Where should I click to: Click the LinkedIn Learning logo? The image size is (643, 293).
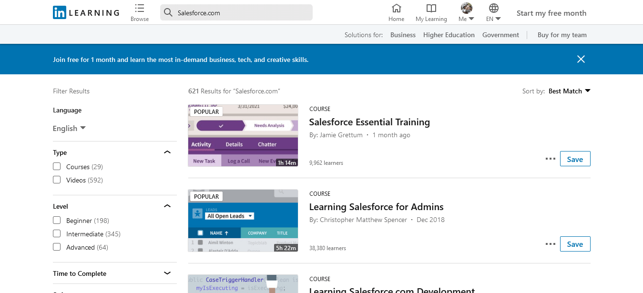[86, 13]
